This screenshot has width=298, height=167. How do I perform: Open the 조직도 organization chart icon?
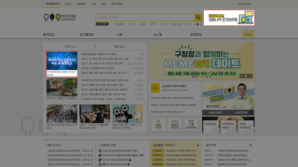159,124
